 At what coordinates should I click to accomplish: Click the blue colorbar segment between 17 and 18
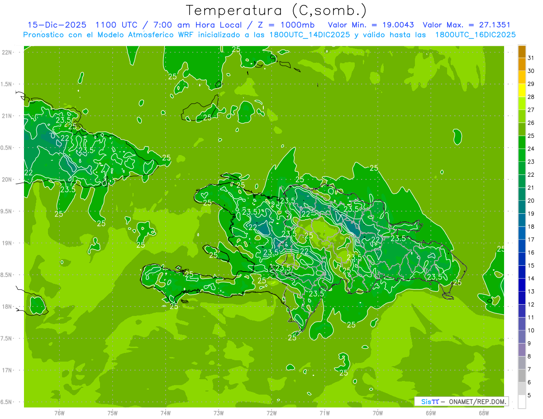coord(522,233)
